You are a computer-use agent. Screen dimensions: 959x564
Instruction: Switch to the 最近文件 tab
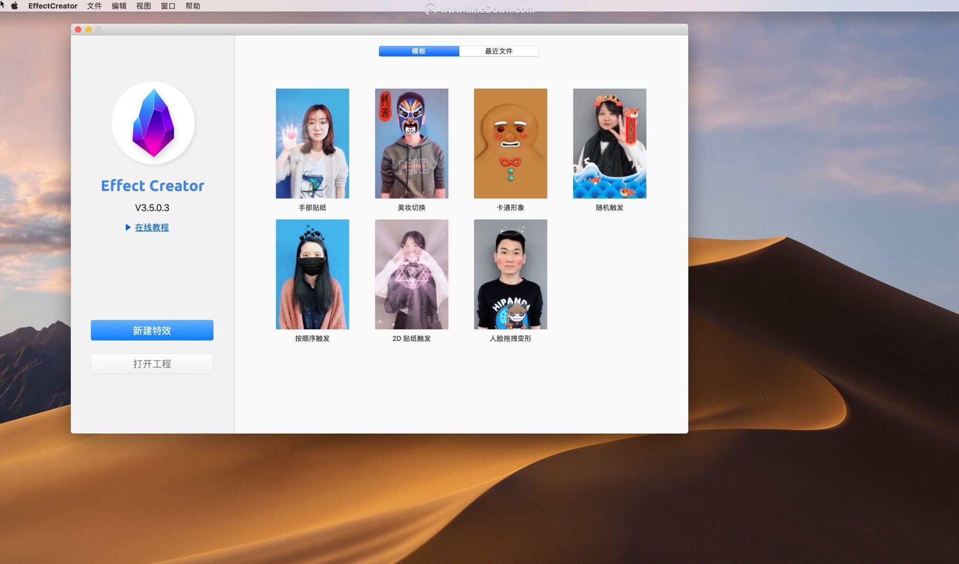[499, 51]
